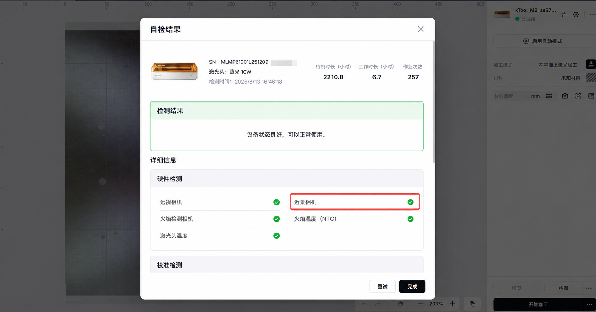
Task: Click the dialog vertical scrollbar
Action: coord(434,102)
